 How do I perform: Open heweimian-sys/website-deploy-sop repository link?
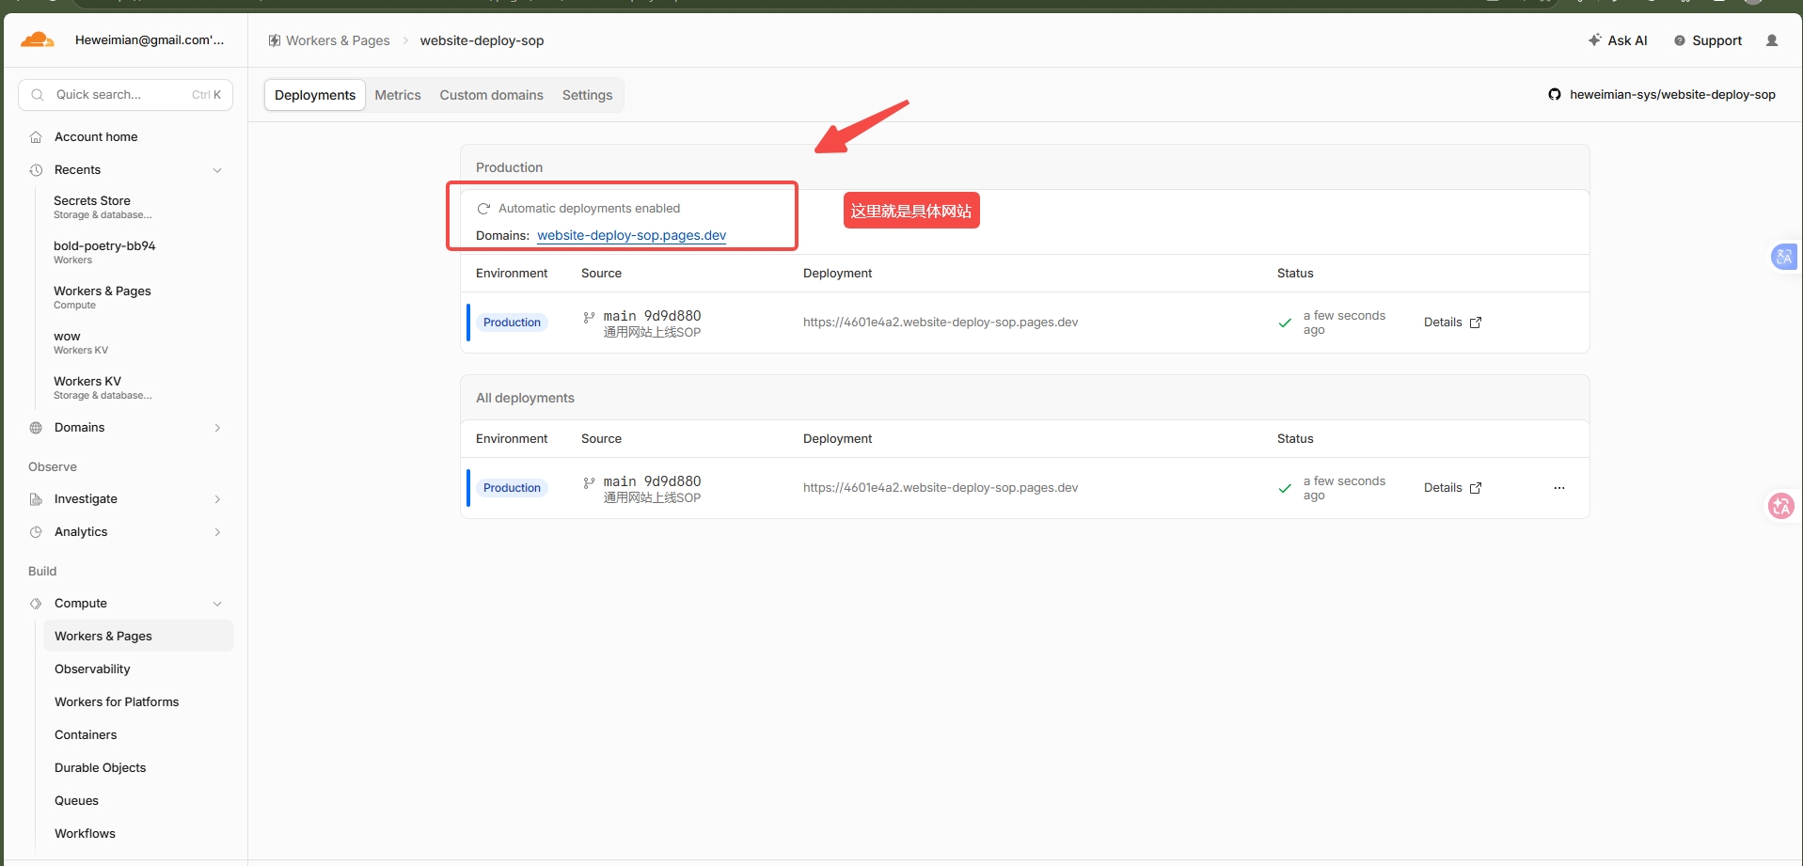pos(1672,94)
